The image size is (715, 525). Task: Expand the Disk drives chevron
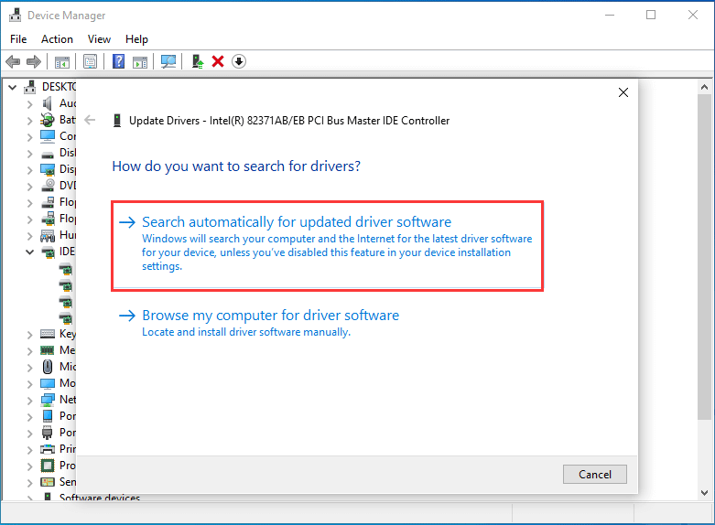(x=30, y=154)
